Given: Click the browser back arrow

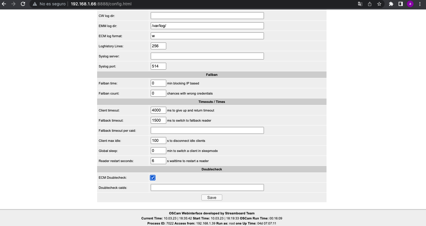Looking at the screenshot, I should [x=4, y=4].
